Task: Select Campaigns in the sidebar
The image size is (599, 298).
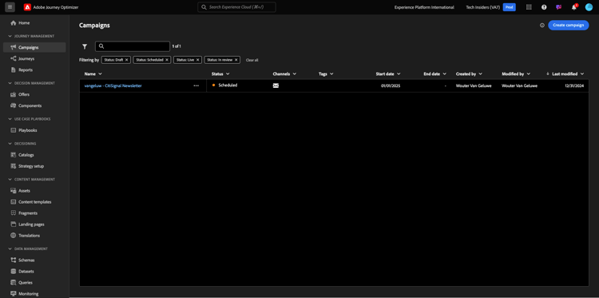Action: click(x=34, y=47)
